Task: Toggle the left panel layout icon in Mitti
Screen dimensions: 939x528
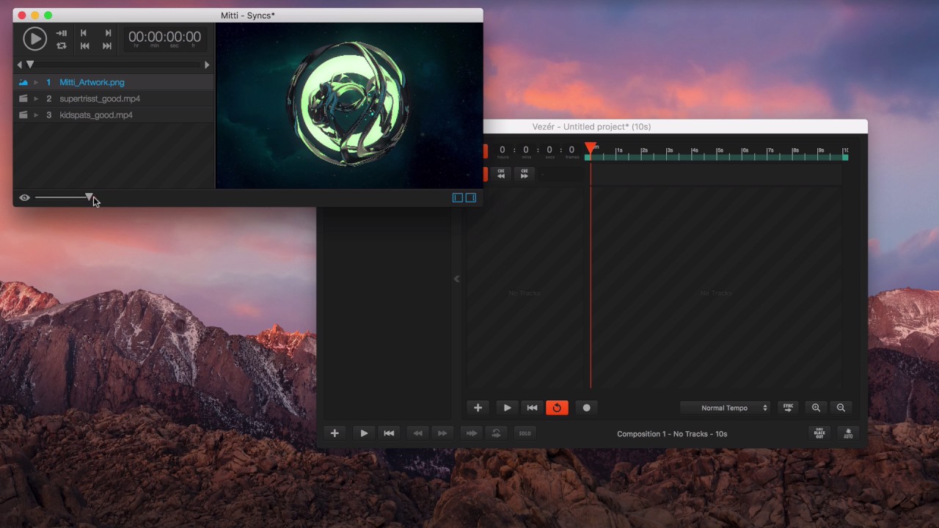Action: tap(458, 198)
